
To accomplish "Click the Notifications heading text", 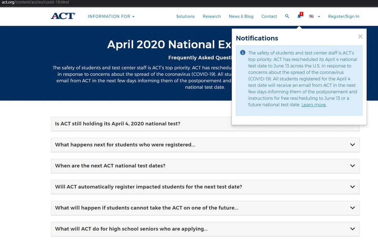I will click(x=257, y=38).
